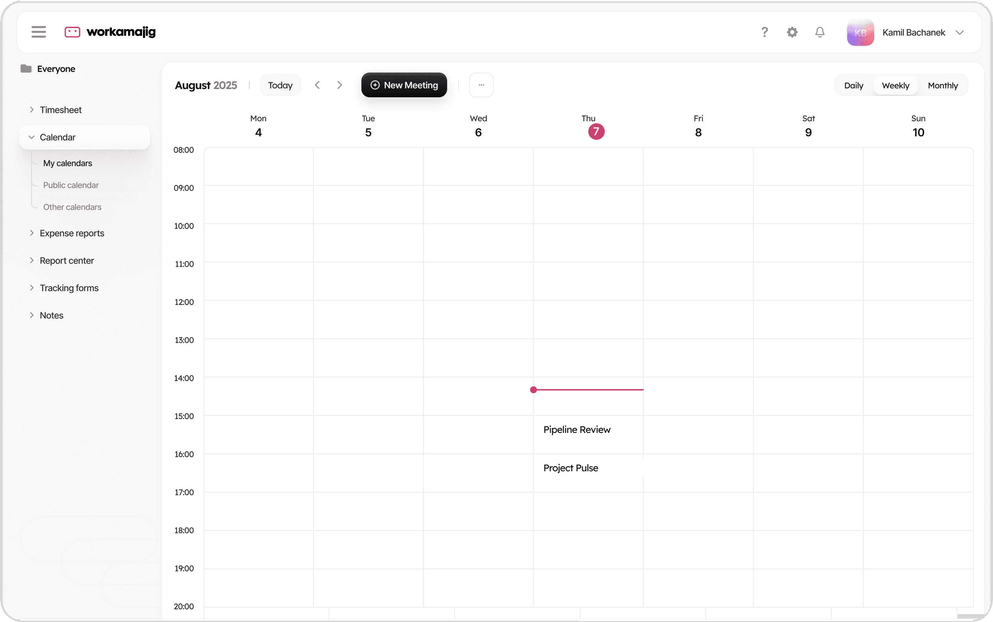
Task: Open settings gear icon
Action: 792,32
